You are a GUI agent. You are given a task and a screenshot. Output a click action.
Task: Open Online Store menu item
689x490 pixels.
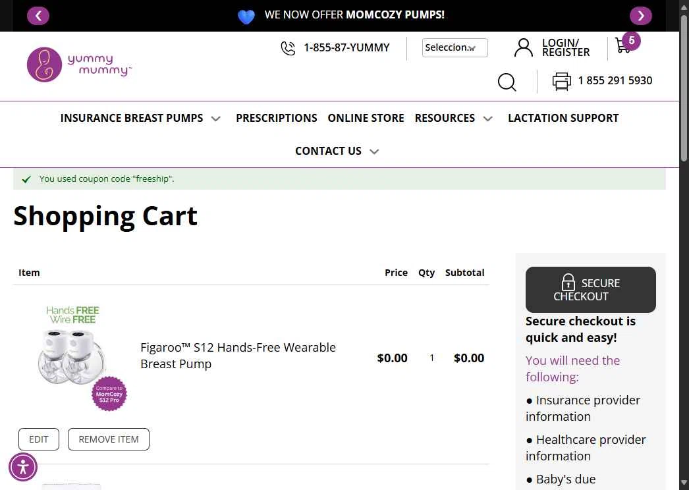click(366, 118)
